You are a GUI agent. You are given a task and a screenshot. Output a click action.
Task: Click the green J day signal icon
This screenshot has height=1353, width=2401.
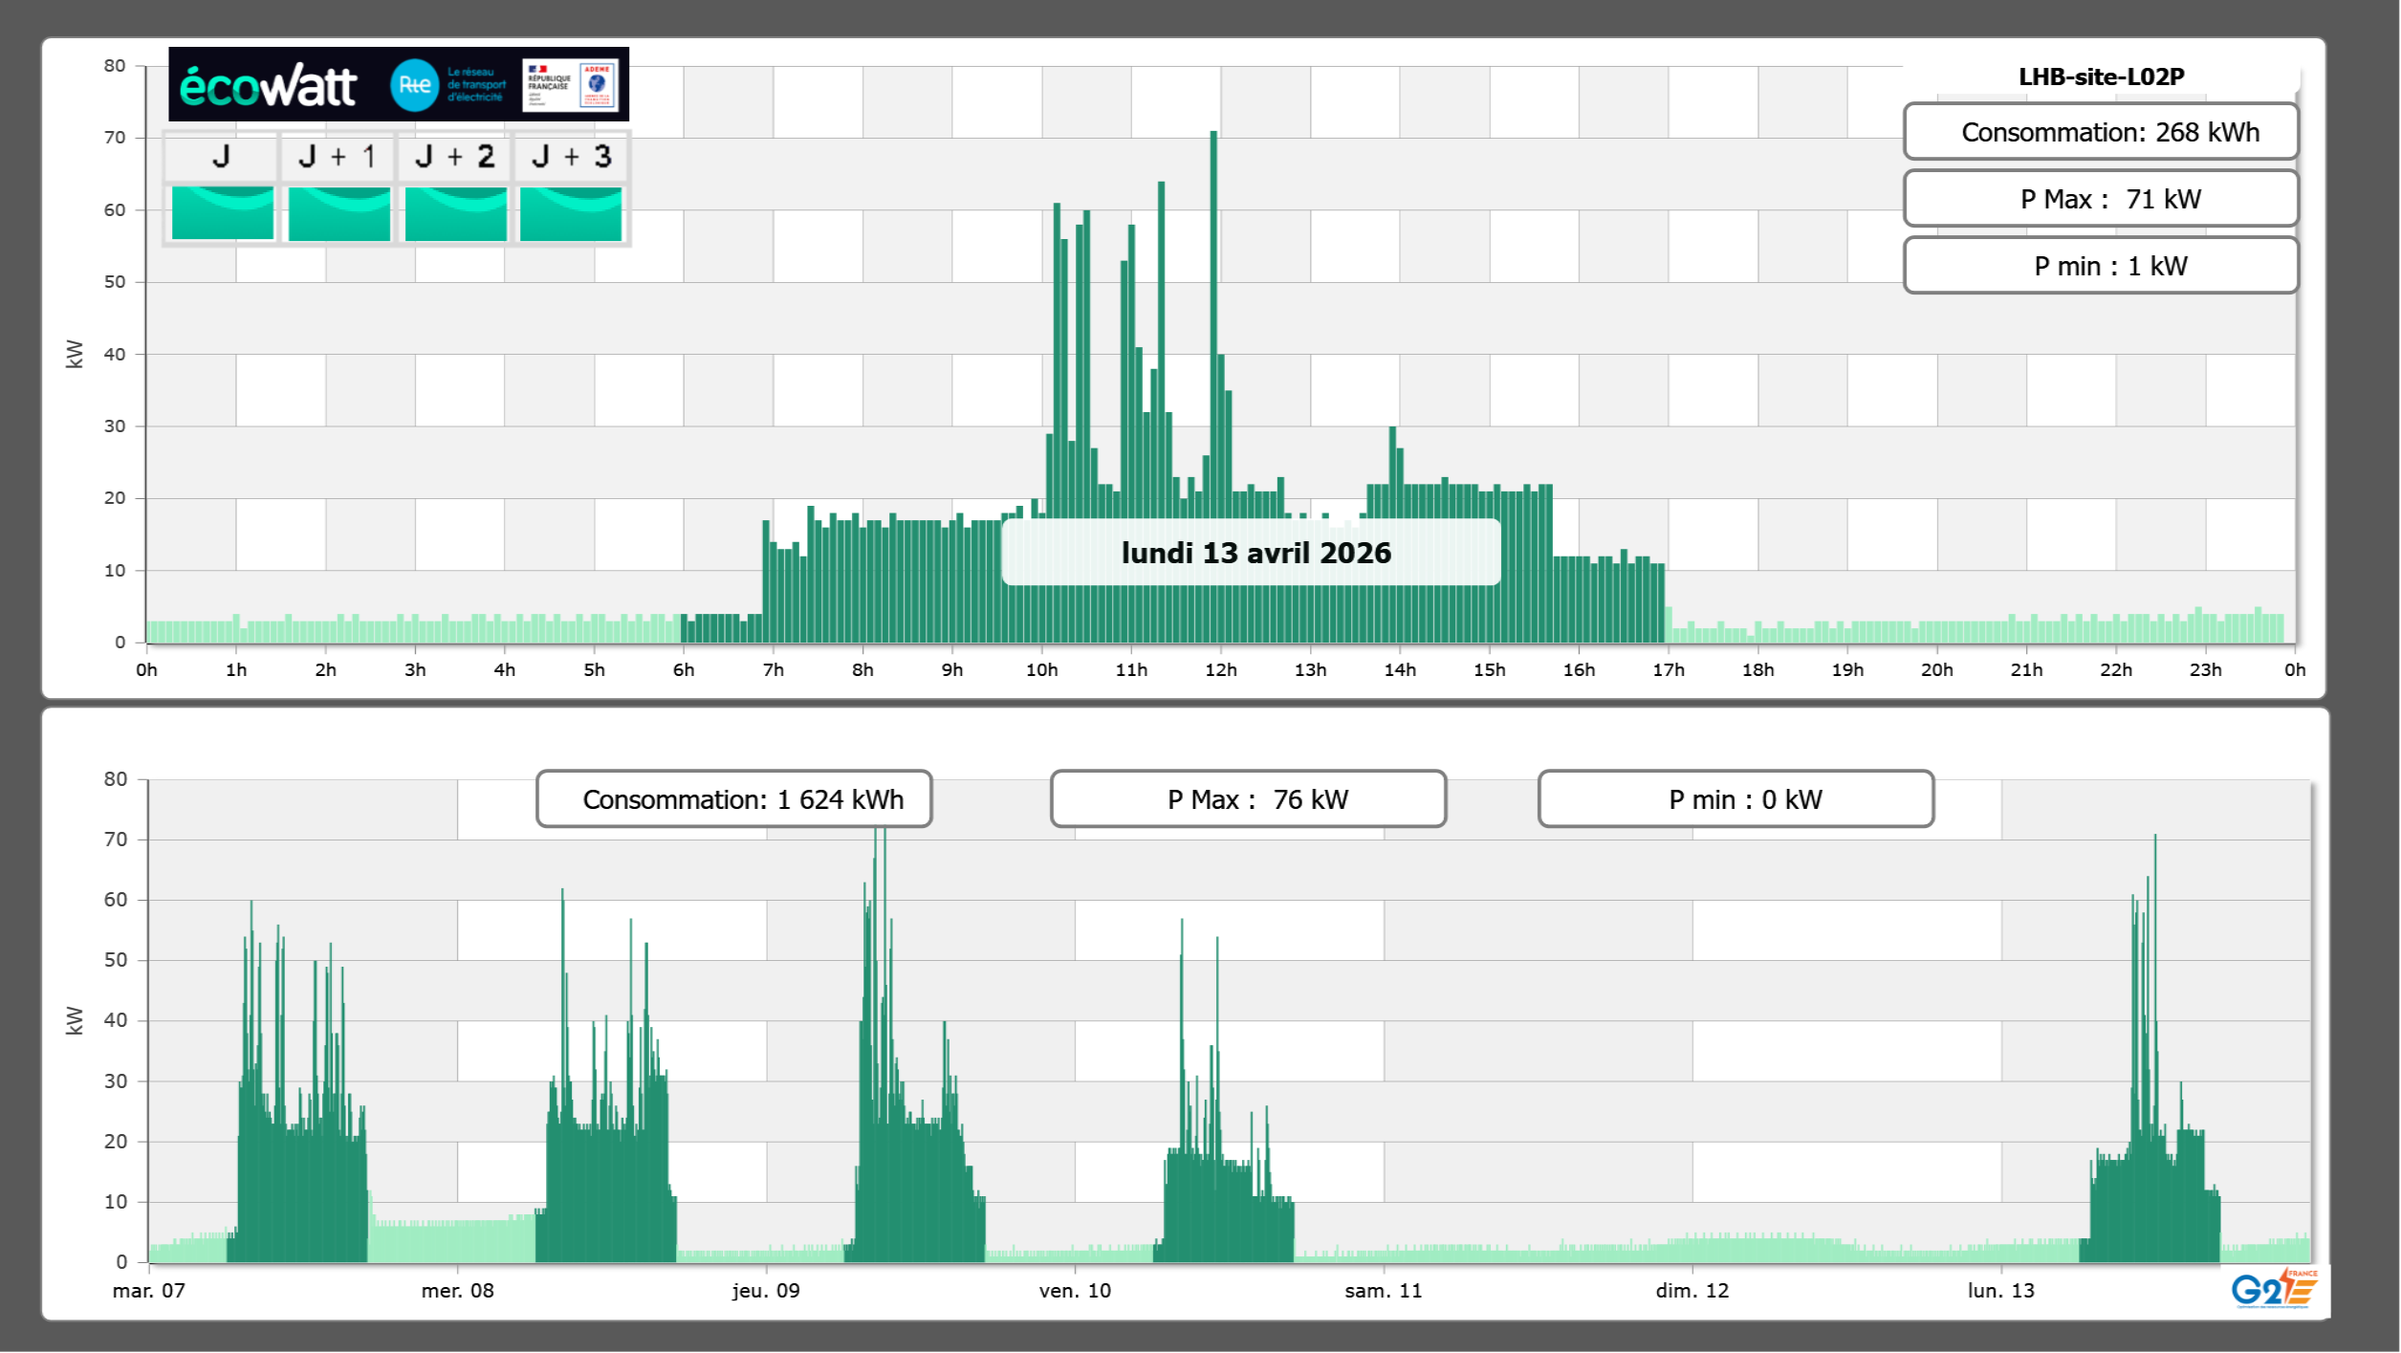(222, 213)
